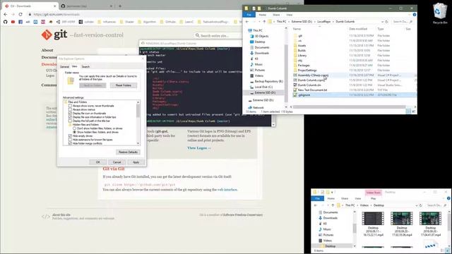Click the Up arrow in Dumb Column explorer
The height and width of the screenshot is (254, 452).
point(264,22)
